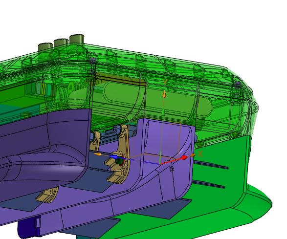Select the dark green knob on the tan bracket
Screen dimensions: 287x239
(x=120, y=161)
